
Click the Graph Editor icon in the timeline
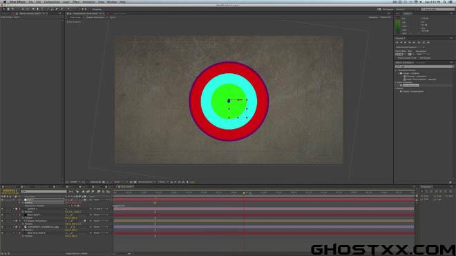click(x=108, y=192)
